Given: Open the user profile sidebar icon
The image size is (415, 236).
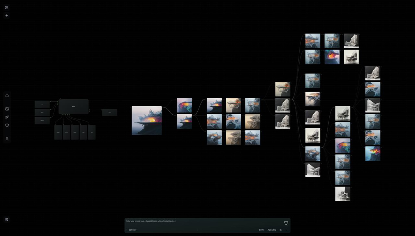Looking at the screenshot, I should [7, 139].
